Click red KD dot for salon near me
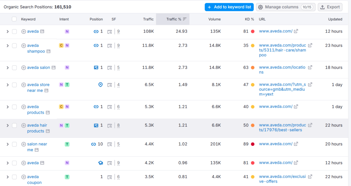Viewport: 351px width, 186px height. click(x=253, y=144)
